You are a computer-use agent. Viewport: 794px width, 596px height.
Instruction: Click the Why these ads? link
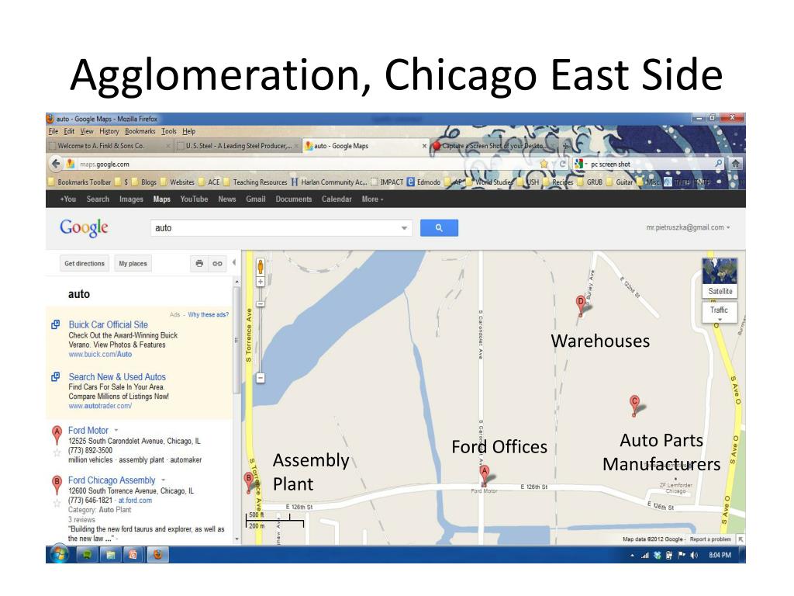208,315
